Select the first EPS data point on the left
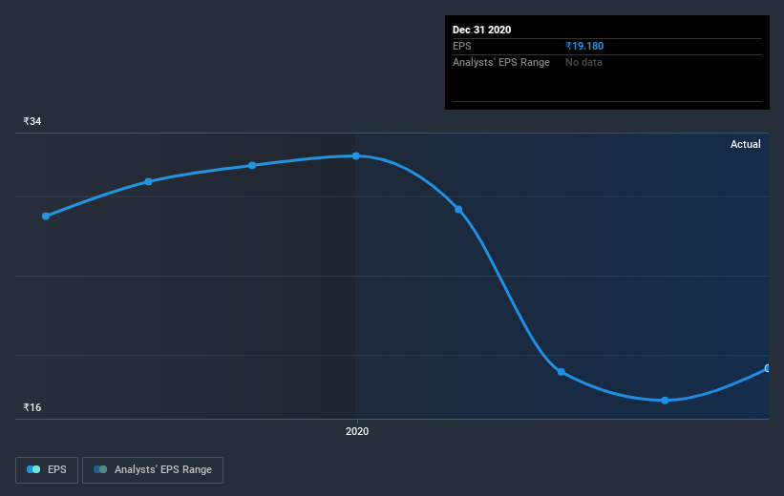 (x=46, y=217)
